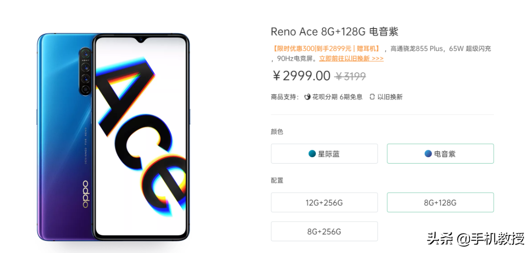Click the 以旧换新 trade-in icon
532x253 pixels.
[372, 97]
